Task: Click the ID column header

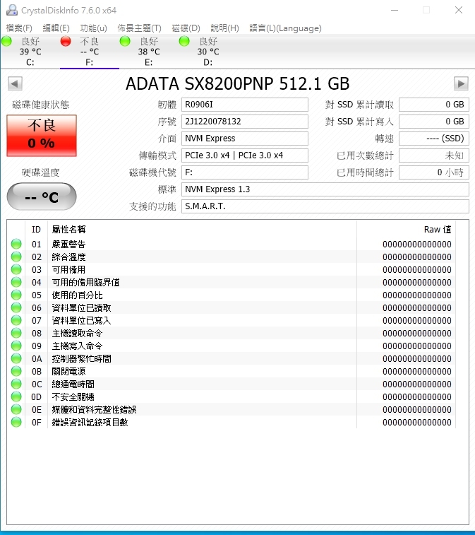Action: 37,229
